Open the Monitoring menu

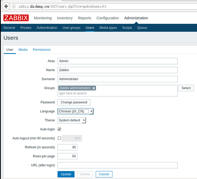coord(43,18)
